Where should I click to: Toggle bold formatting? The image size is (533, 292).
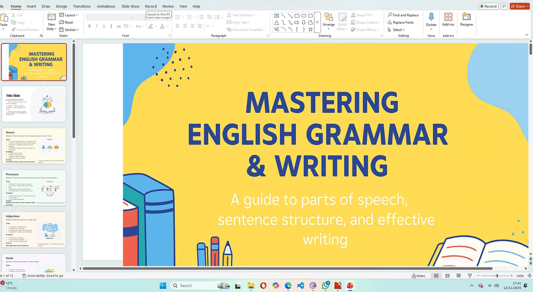tap(89, 26)
